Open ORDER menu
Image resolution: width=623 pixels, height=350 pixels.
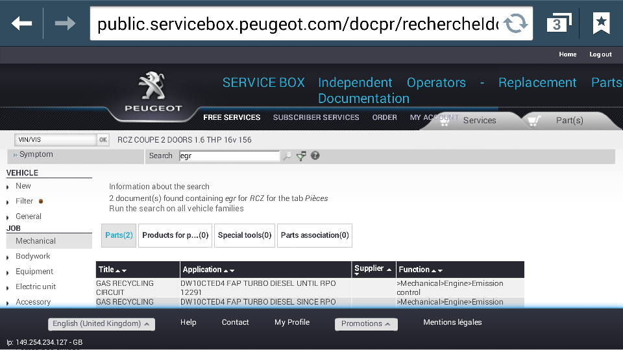tap(384, 117)
